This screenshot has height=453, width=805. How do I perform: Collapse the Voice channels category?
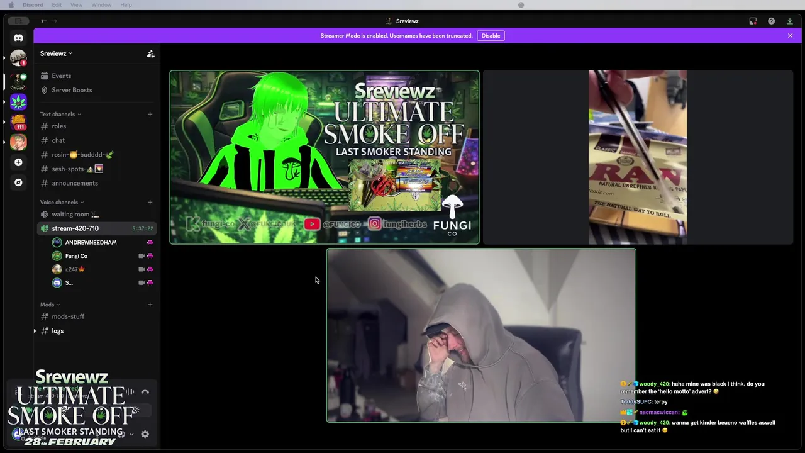pyautogui.click(x=62, y=202)
